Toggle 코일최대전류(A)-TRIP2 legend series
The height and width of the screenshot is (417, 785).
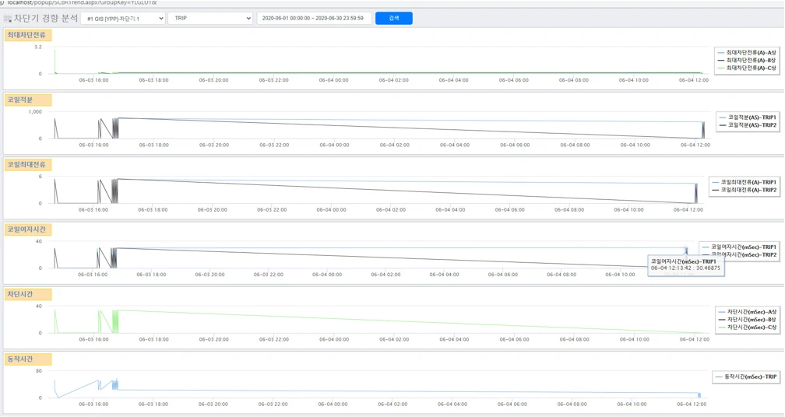pos(745,190)
